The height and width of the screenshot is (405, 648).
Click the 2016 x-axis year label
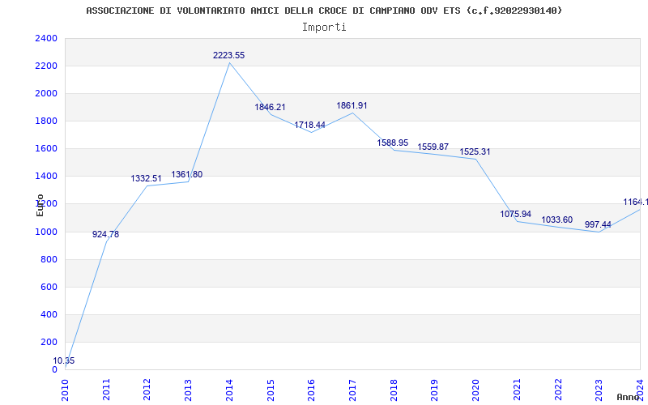coord(311,390)
